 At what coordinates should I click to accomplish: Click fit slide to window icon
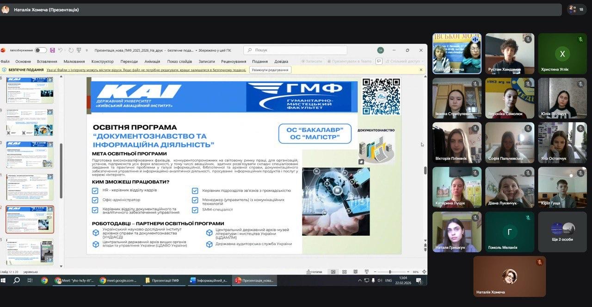click(424, 272)
